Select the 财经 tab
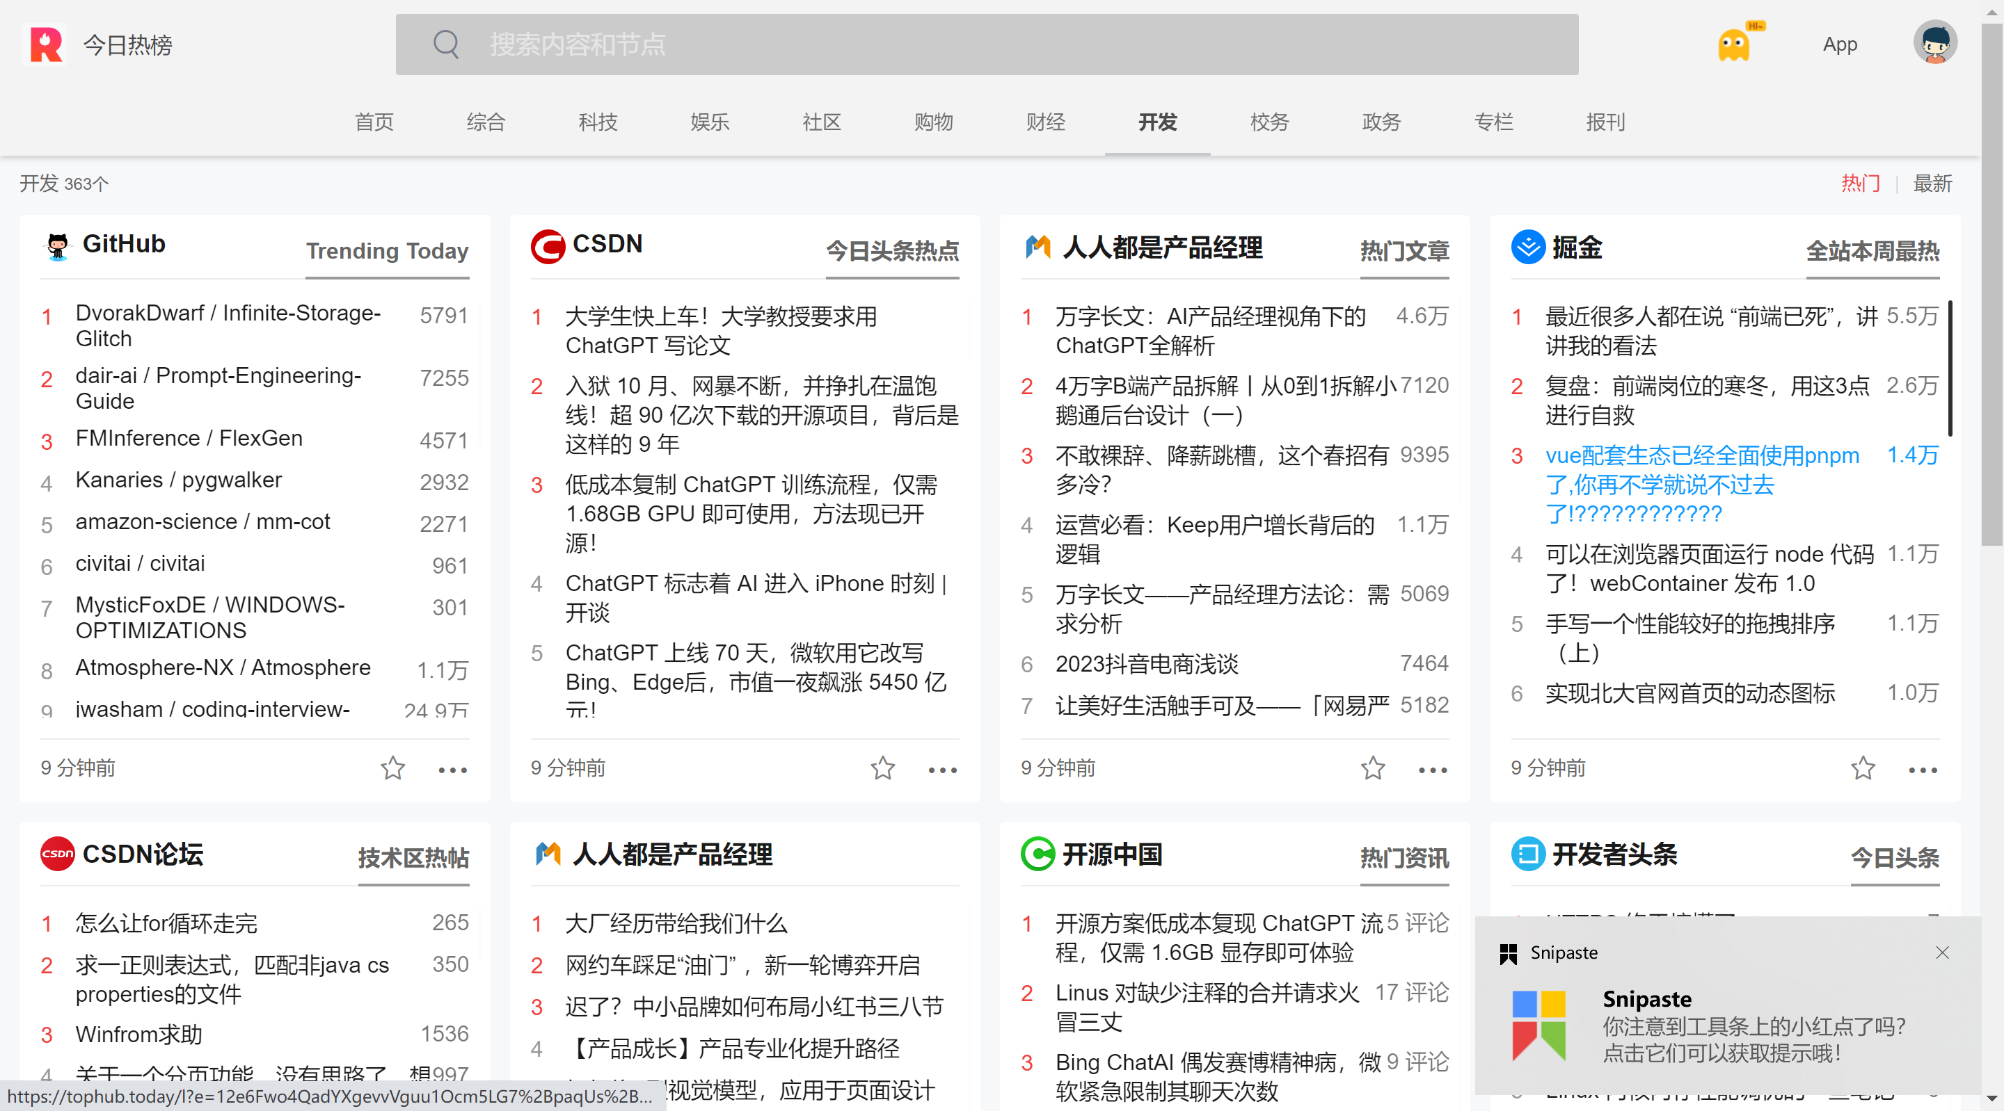 1047,121
